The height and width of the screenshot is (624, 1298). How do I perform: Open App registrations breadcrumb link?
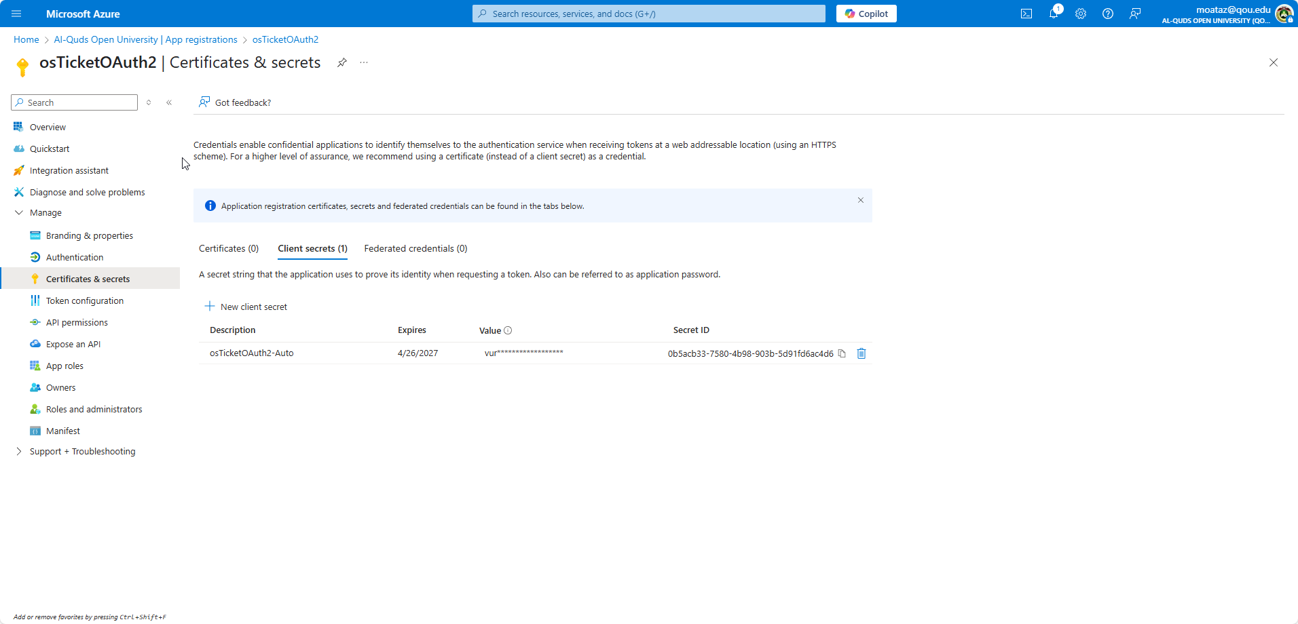click(145, 39)
